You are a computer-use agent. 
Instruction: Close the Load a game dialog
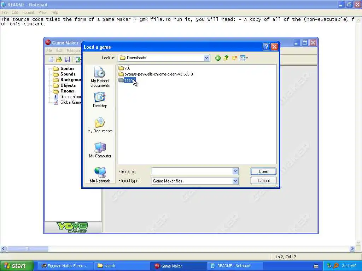(274, 47)
